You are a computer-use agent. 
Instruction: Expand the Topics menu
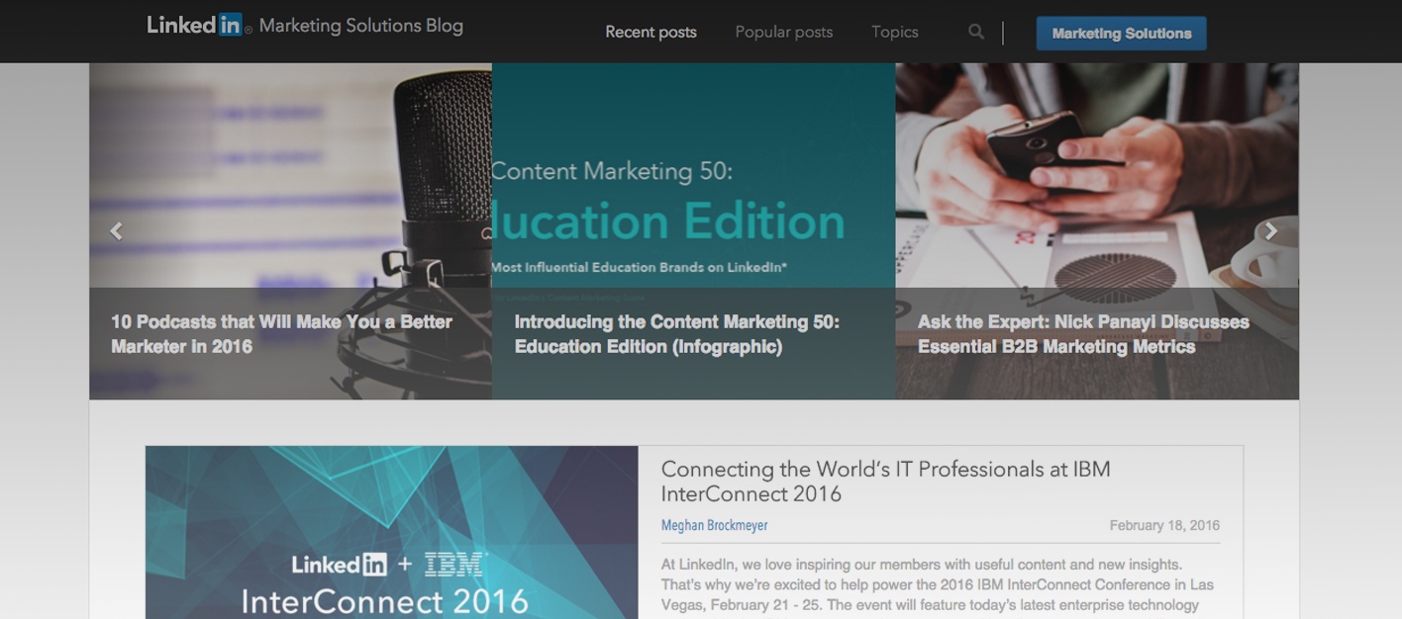tap(895, 32)
